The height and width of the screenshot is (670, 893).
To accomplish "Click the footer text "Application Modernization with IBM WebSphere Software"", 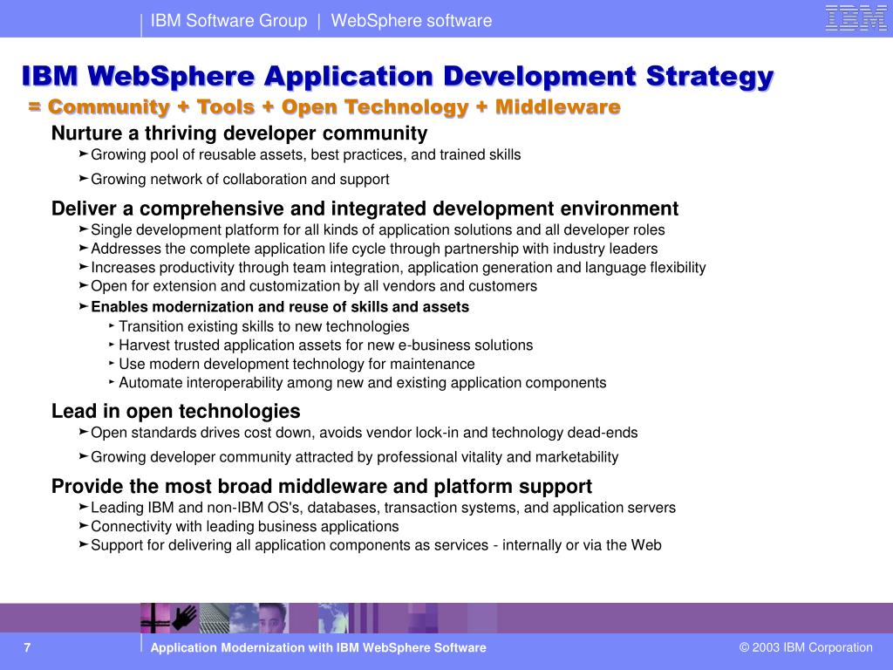I will pos(317,648).
